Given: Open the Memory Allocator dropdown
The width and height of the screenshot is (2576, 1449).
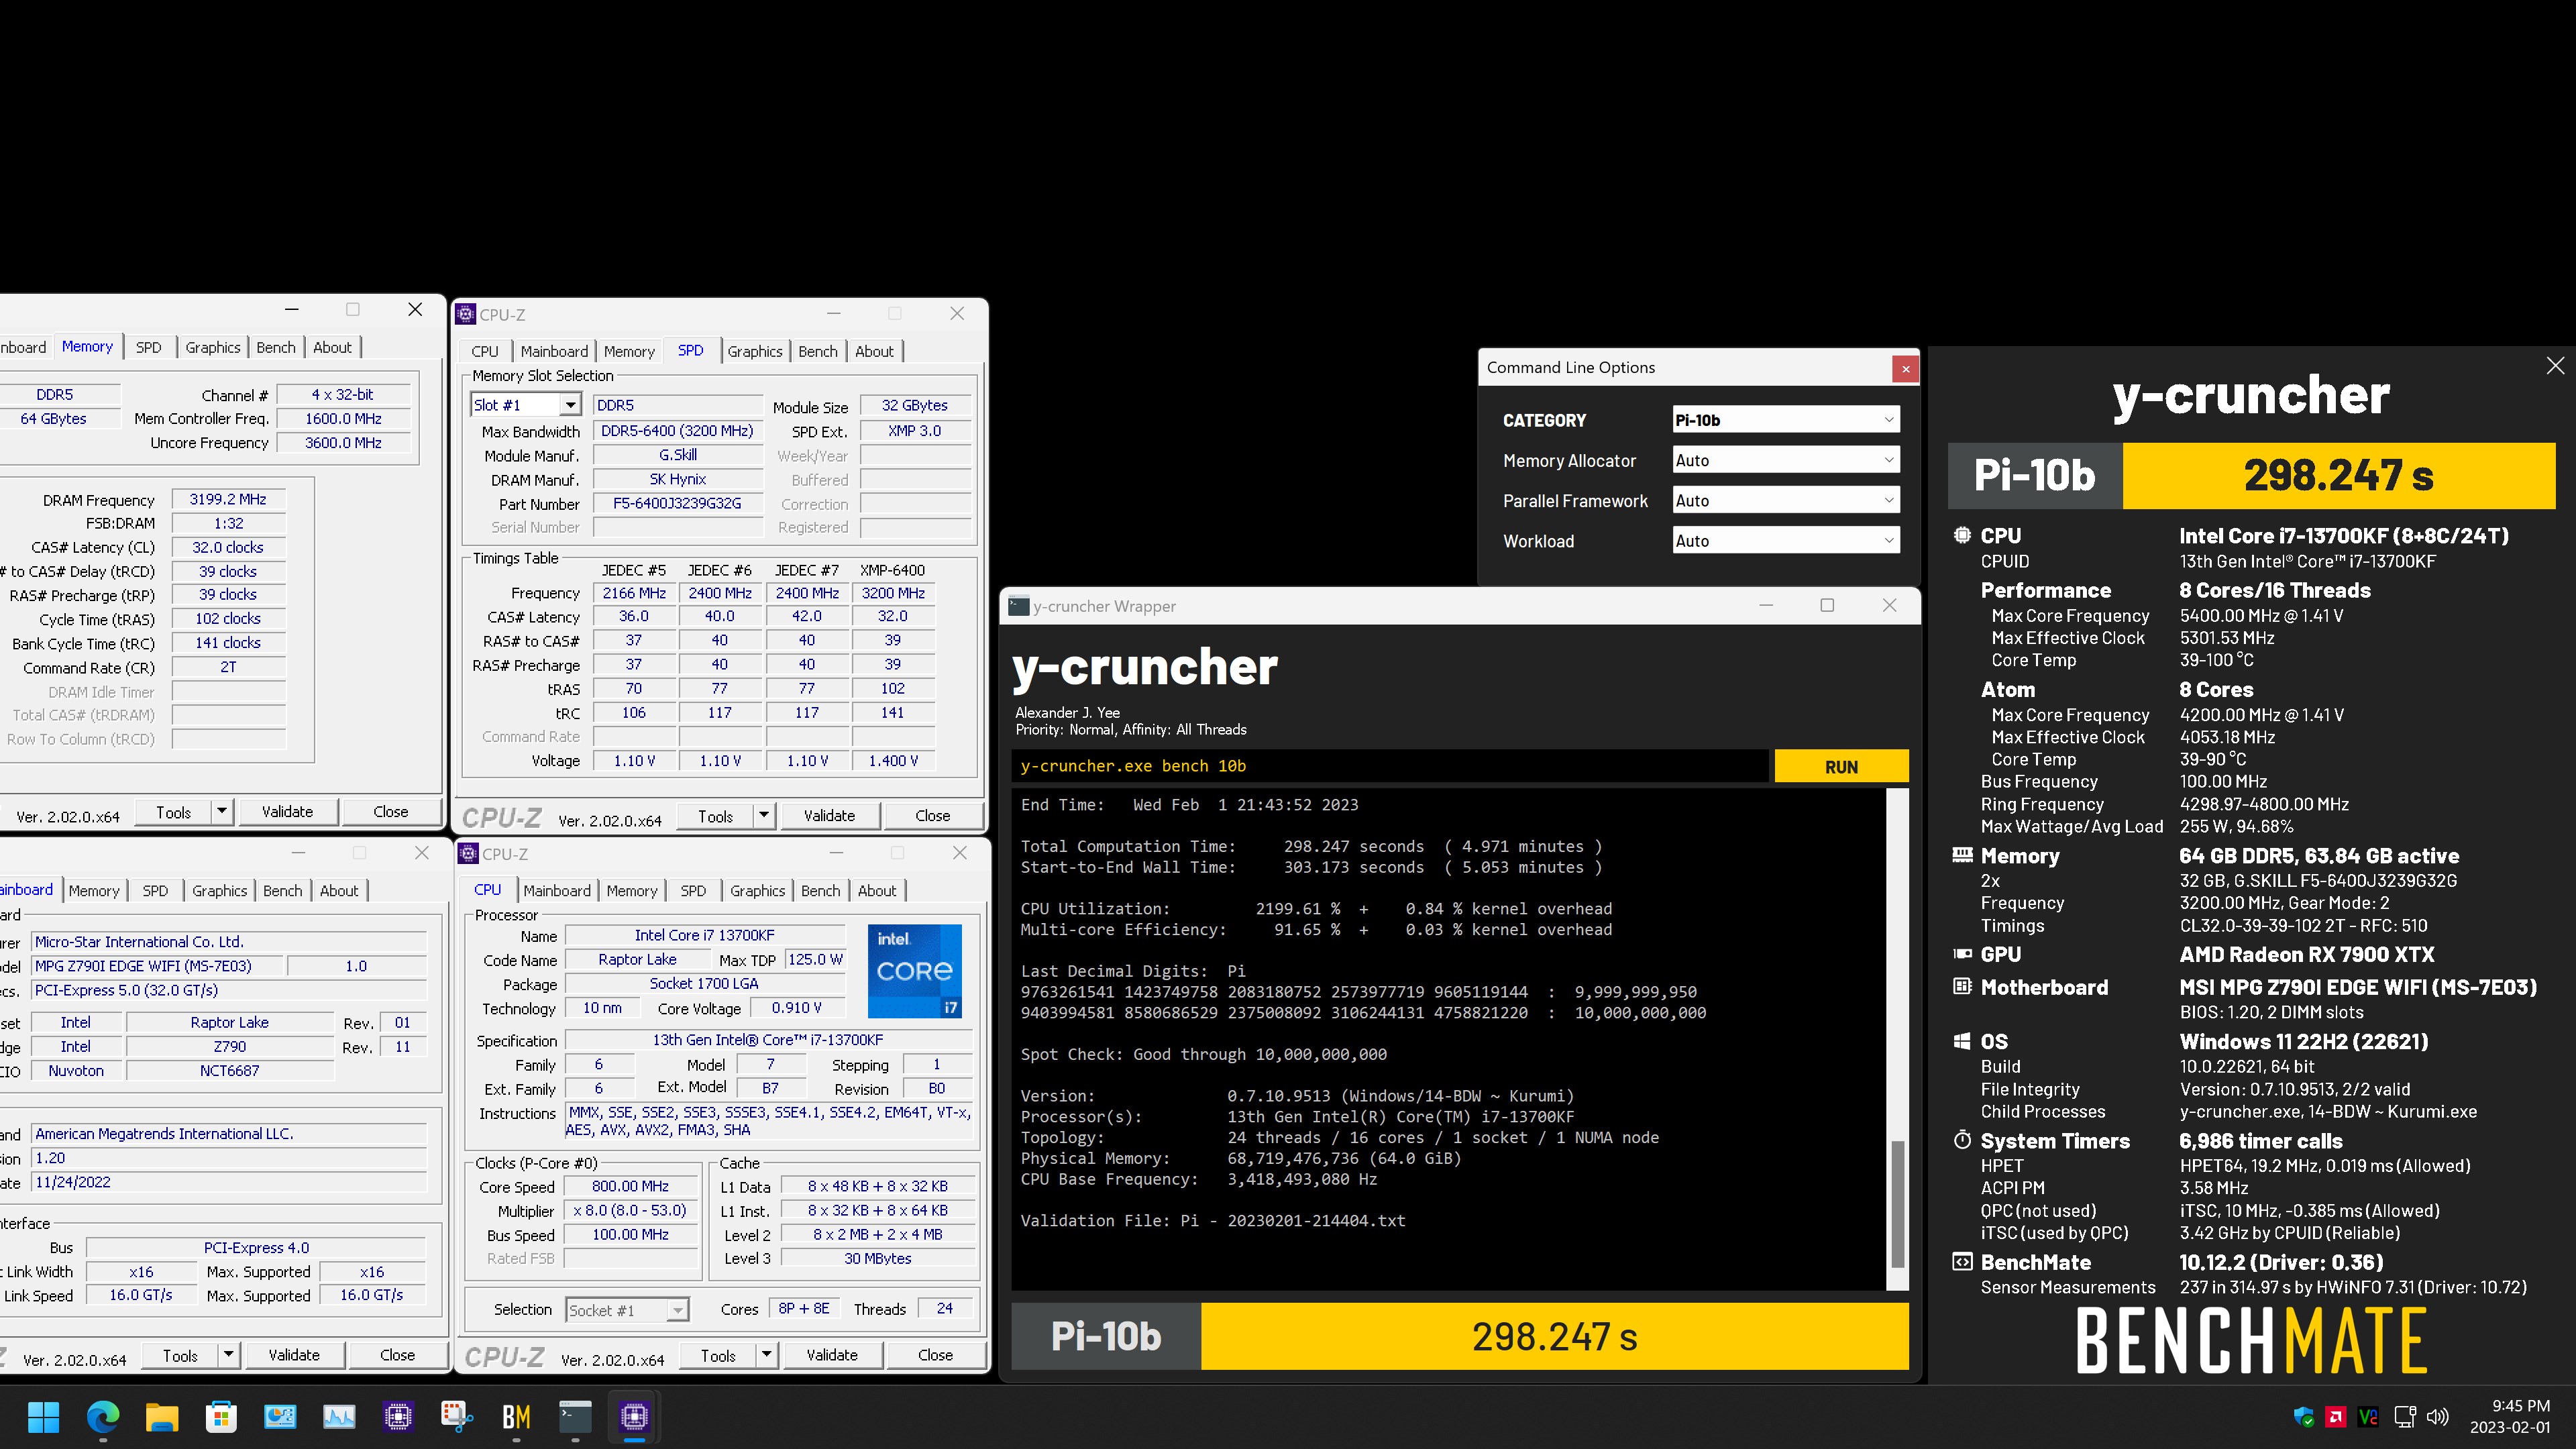Looking at the screenshot, I should (x=1786, y=460).
